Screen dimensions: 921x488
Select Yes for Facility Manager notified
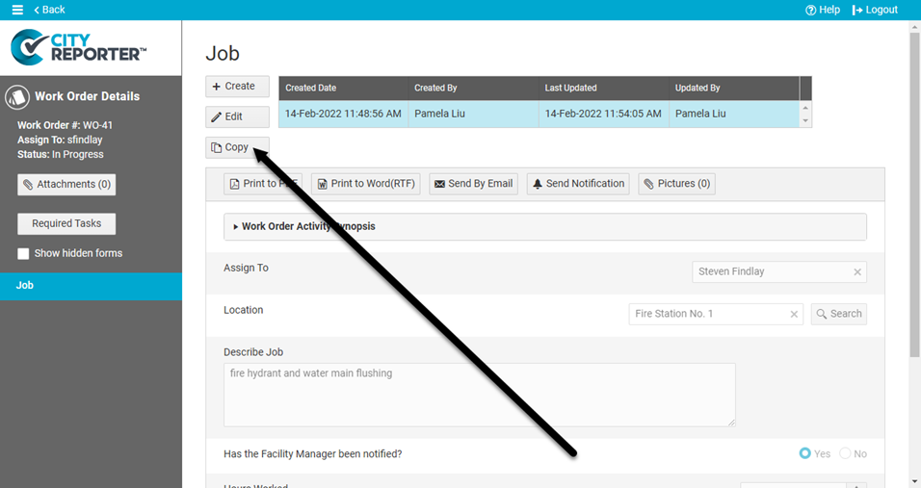pyautogui.click(x=805, y=453)
